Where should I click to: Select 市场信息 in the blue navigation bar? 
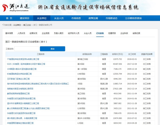point(76,18)
